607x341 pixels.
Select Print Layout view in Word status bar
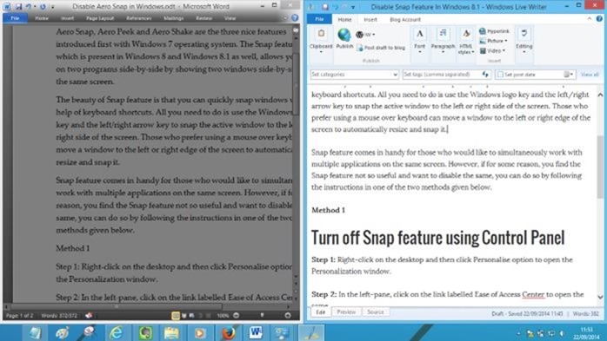(176, 316)
